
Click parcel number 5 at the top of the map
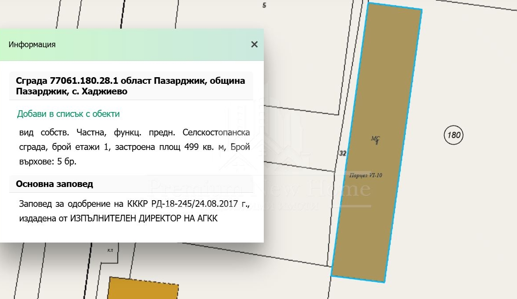(x=264, y=5)
